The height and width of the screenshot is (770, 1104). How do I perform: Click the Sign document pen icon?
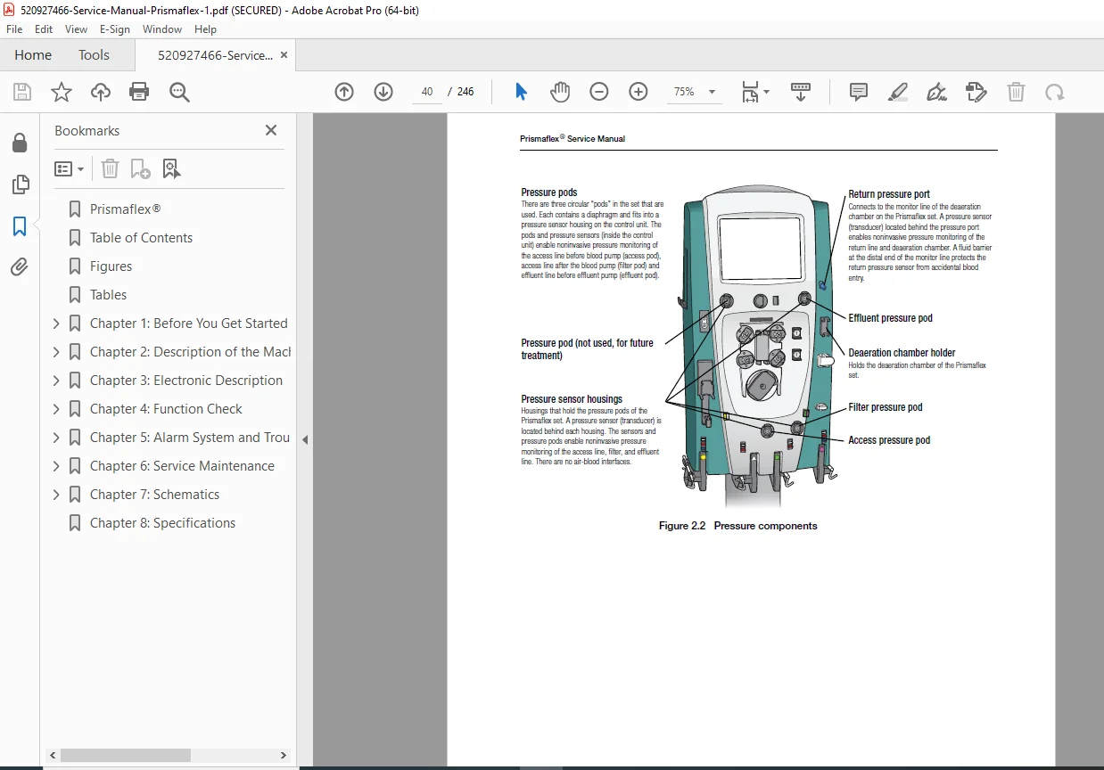tap(936, 92)
